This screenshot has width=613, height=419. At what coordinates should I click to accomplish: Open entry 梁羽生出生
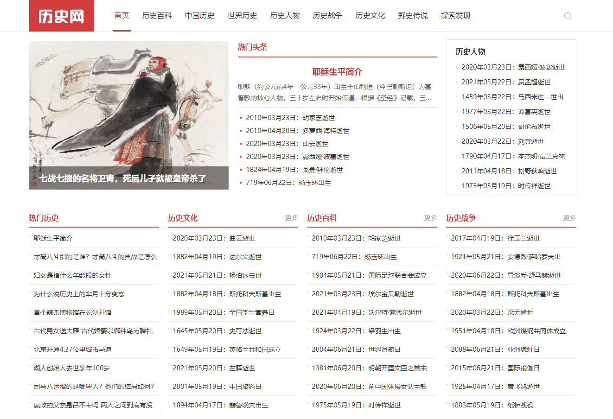[x=356, y=331]
